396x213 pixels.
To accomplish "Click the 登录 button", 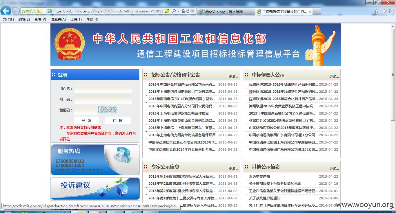I will coord(86,120).
